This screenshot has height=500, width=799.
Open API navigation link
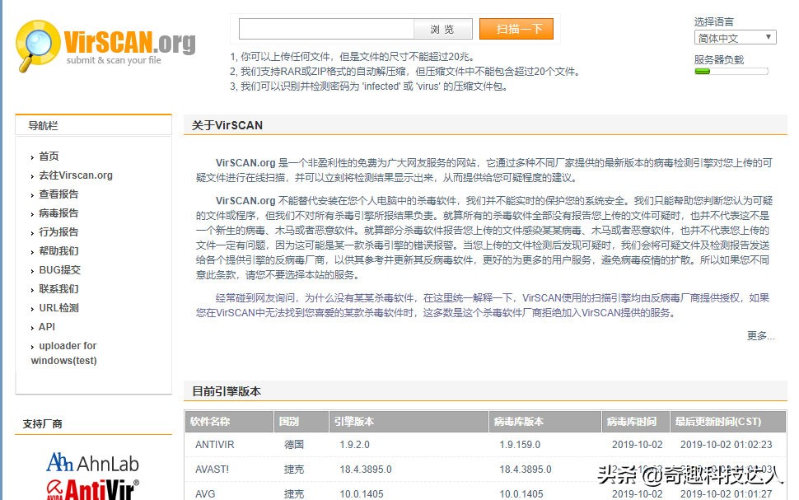tap(47, 327)
